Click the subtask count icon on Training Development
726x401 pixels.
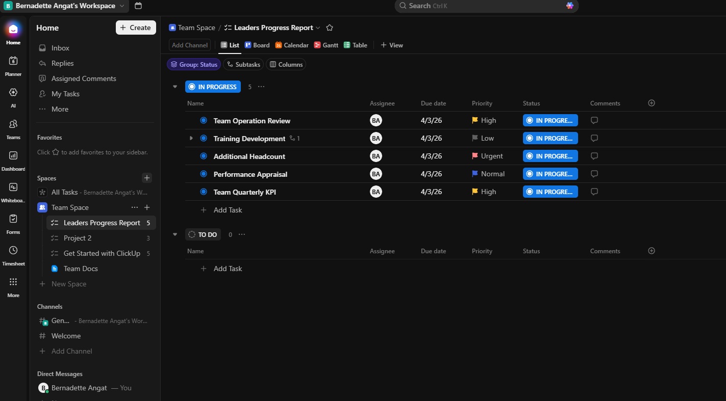pyautogui.click(x=294, y=139)
